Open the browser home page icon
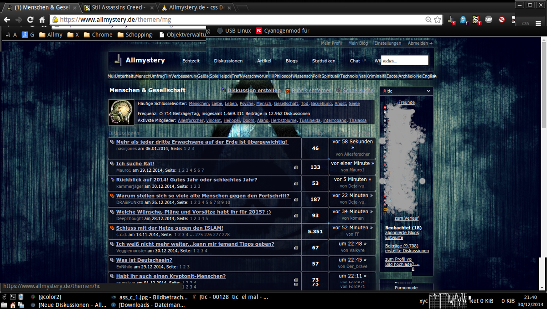 [x=42, y=20]
